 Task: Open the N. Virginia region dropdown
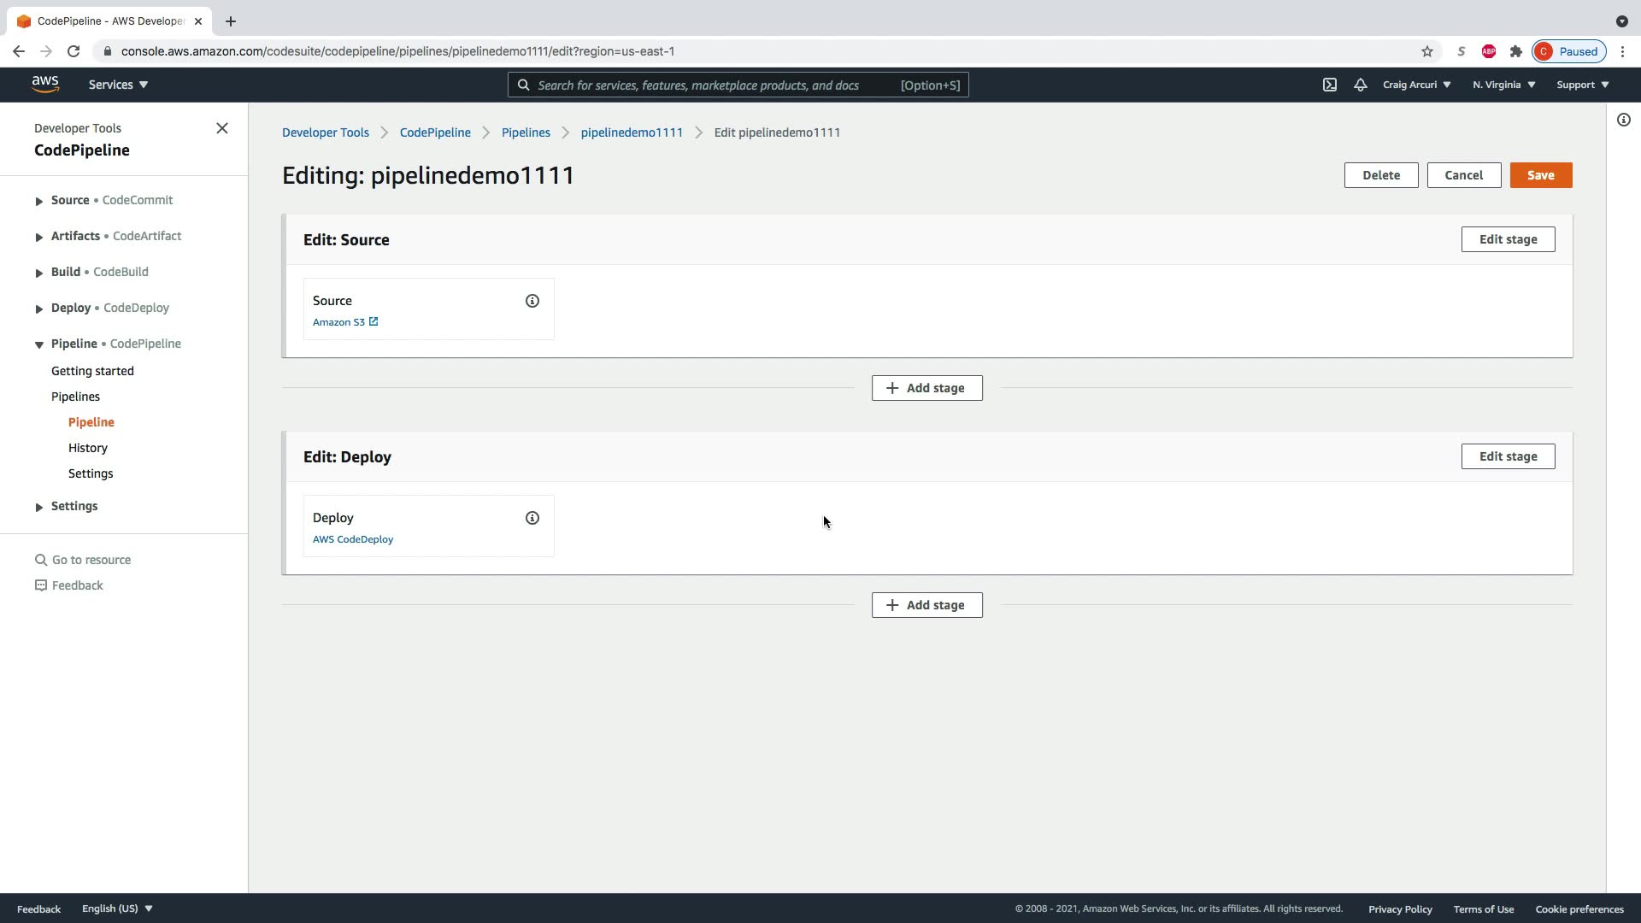[1503, 85]
